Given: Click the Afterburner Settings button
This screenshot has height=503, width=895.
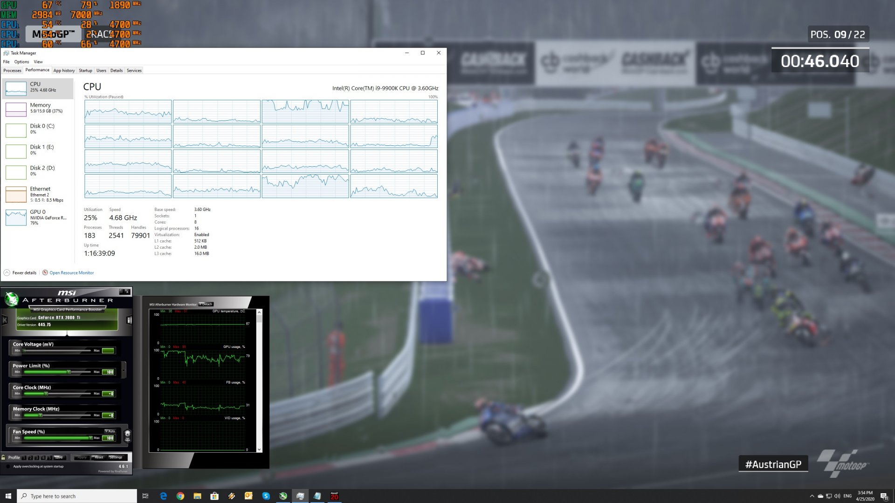Looking at the screenshot, I should coord(116,457).
